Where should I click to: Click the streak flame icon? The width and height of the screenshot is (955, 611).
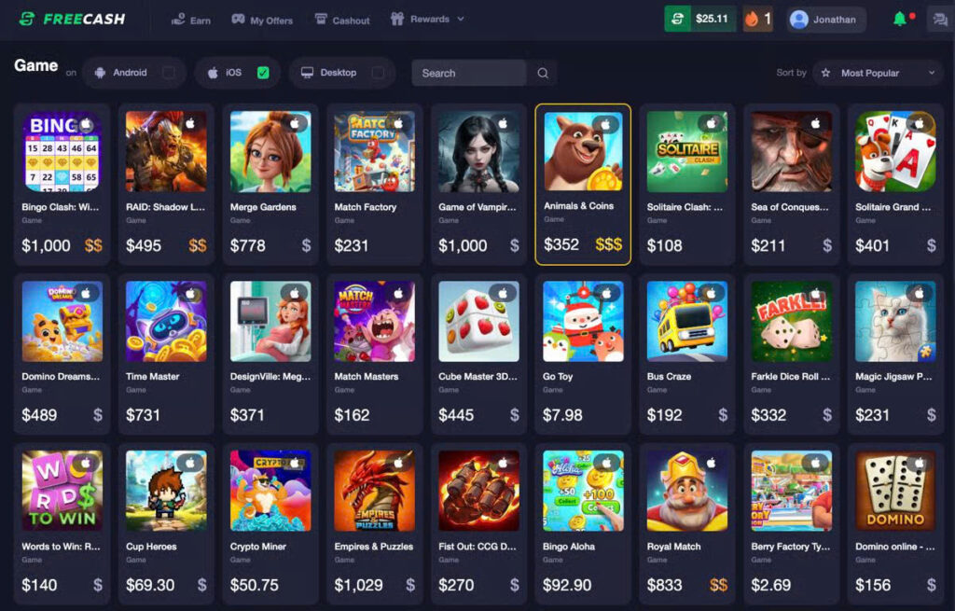coord(752,19)
